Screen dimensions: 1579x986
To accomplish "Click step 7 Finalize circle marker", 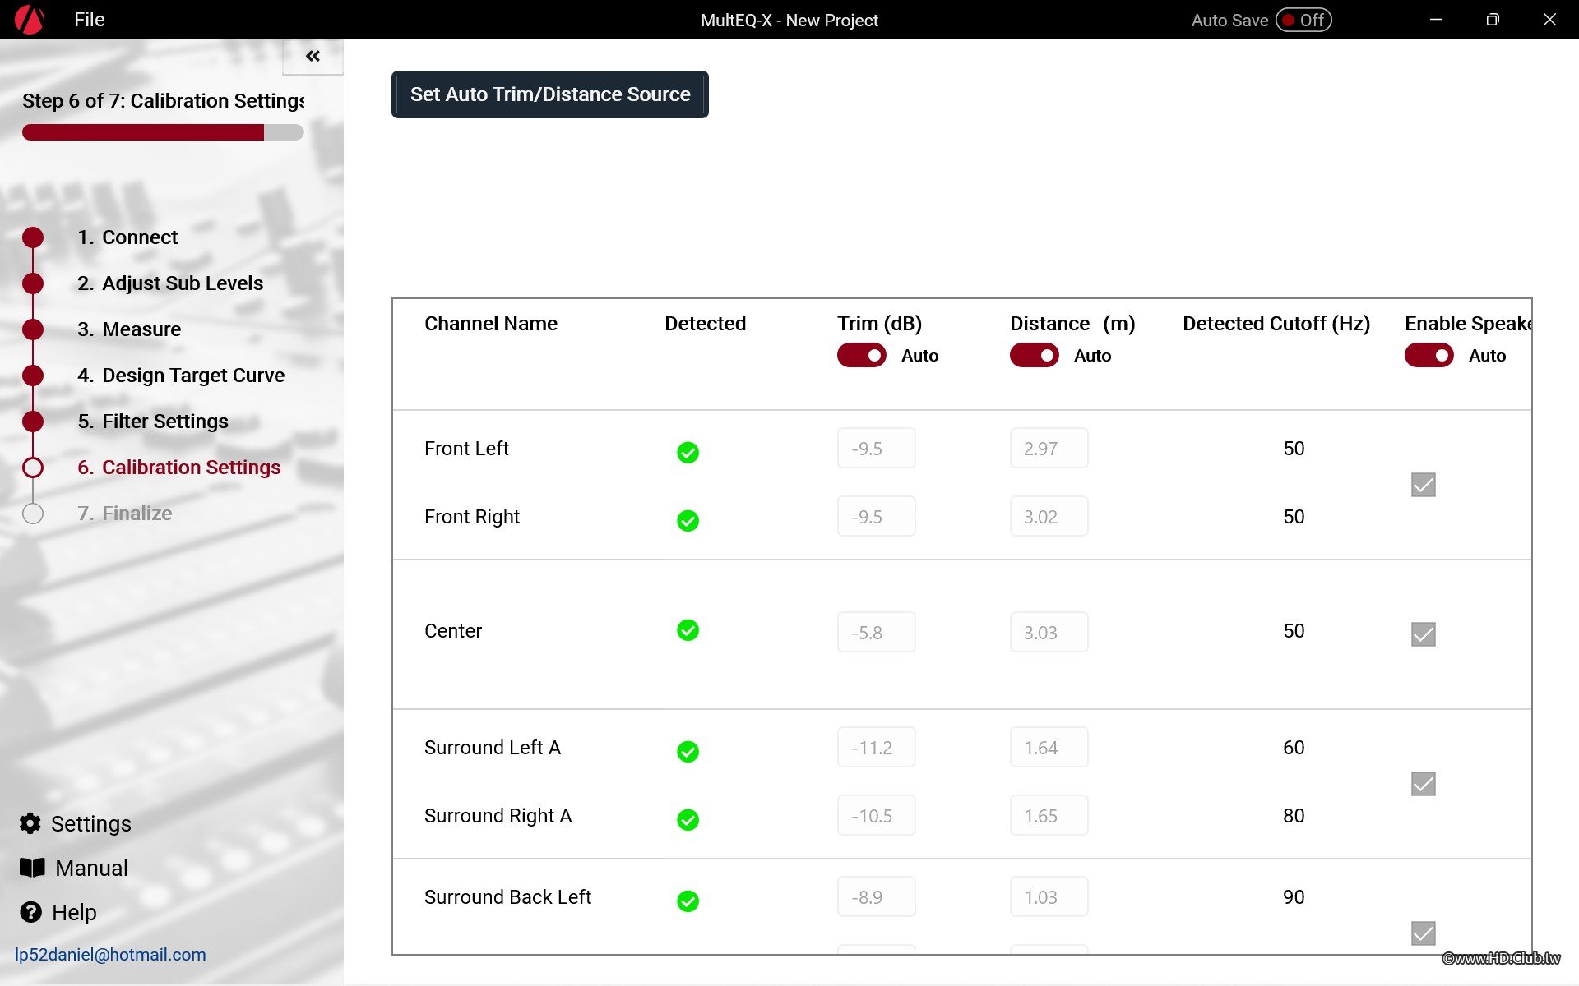I will pyautogui.click(x=33, y=514).
